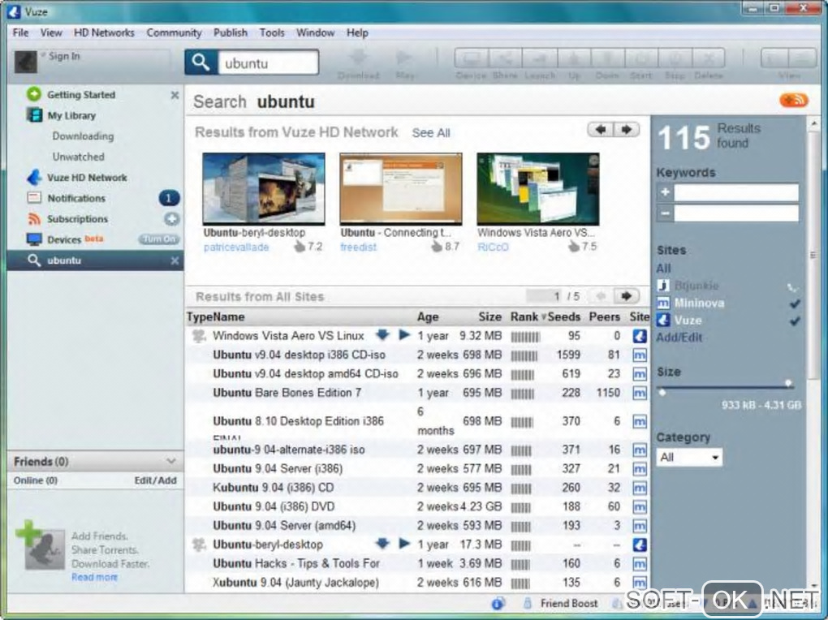Turn On Devices beta
Screen dimensions: 828x620
[x=159, y=239]
